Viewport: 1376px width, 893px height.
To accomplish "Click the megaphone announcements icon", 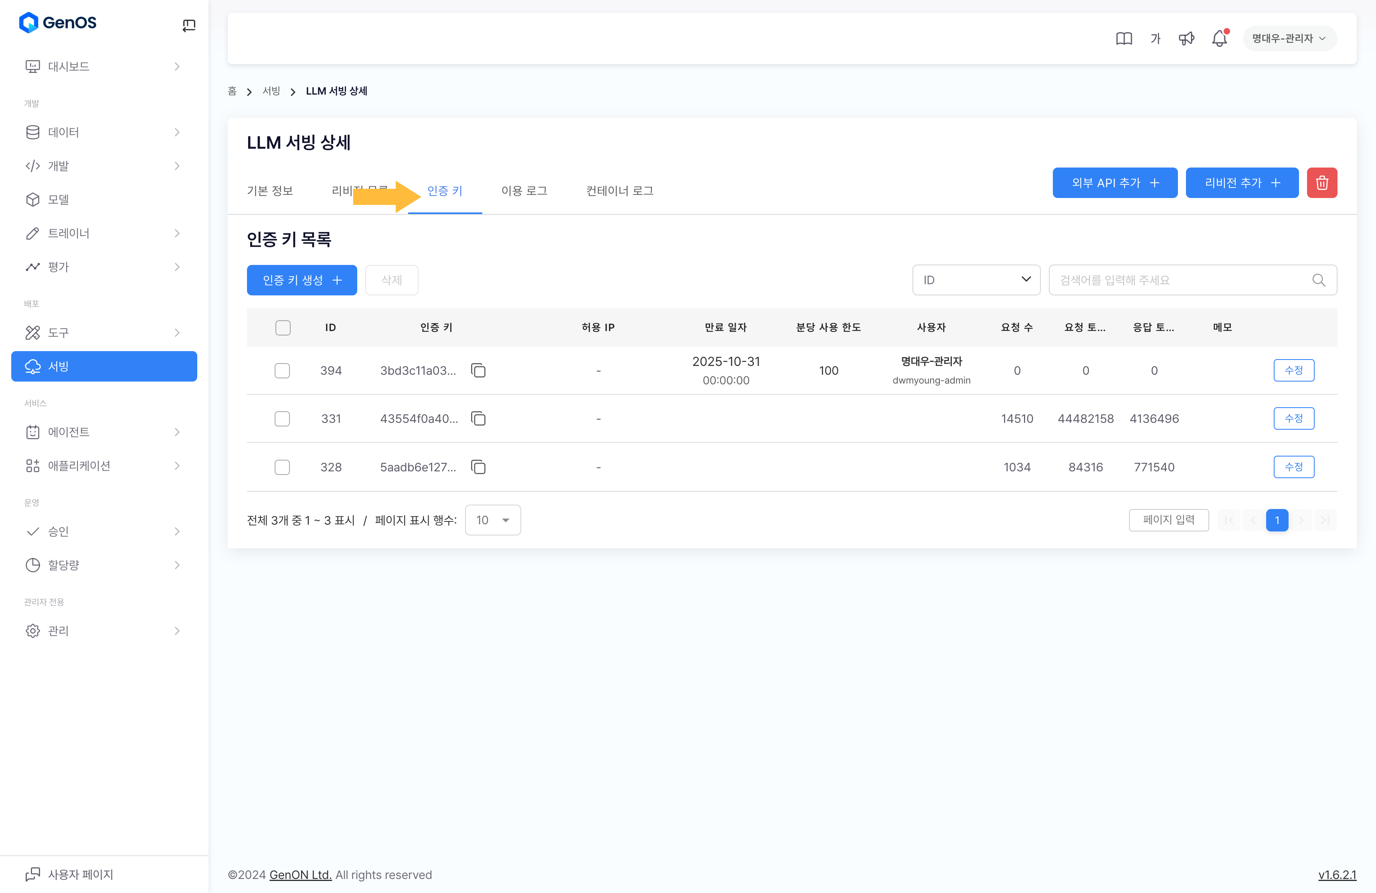I will pyautogui.click(x=1186, y=39).
